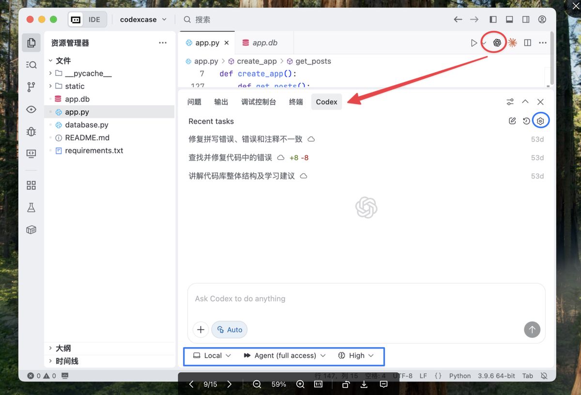The image size is (581, 395).
Task: Open the High reasoning effort dropdown
Action: coord(356,355)
